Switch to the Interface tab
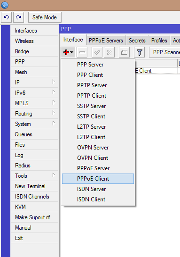The height and width of the screenshot is (257, 180). 73,40
